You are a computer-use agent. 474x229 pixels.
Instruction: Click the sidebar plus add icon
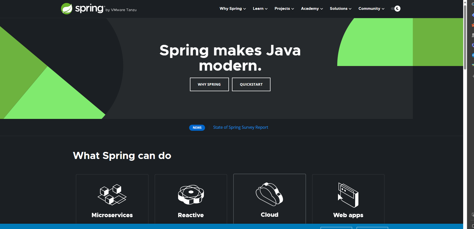tap(473, 76)
